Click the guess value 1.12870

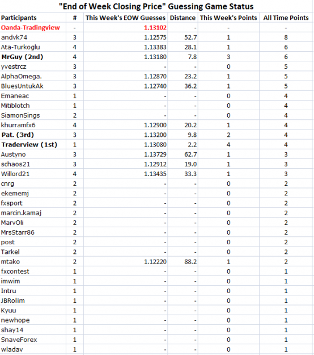pos(155,76)
